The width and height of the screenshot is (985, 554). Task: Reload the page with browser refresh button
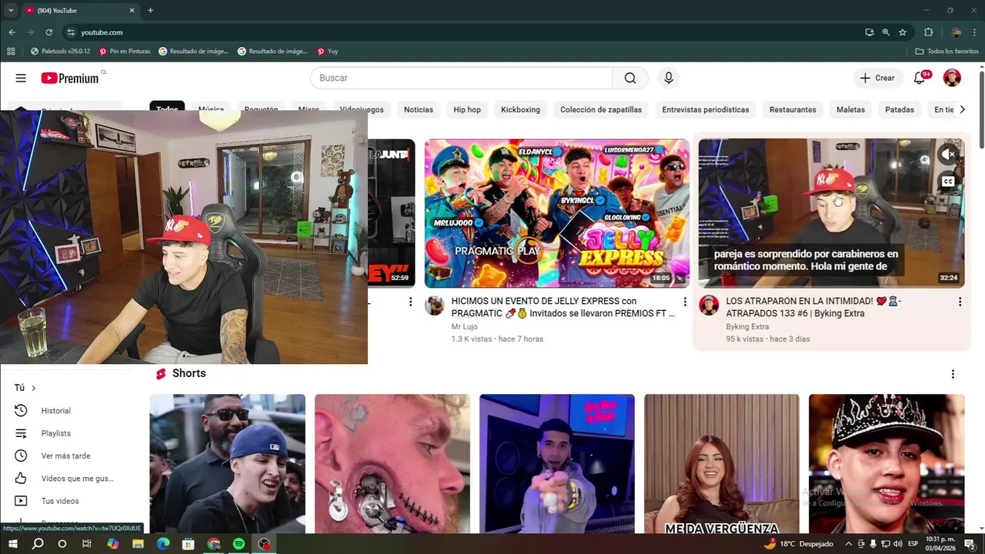(48, 32)
